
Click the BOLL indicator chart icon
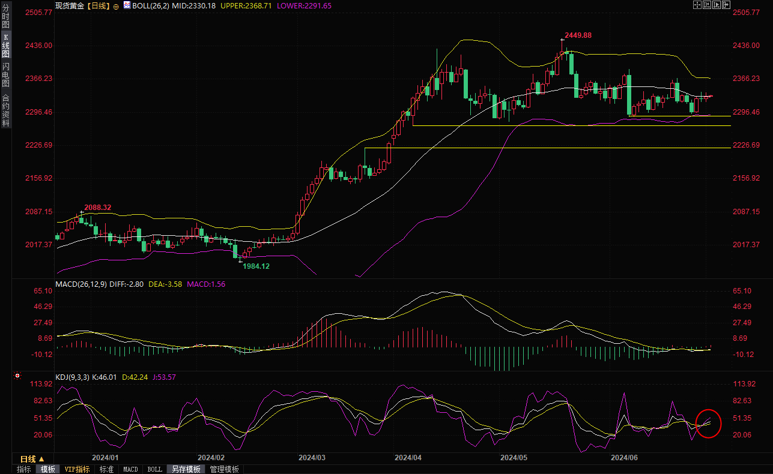coord(126,5)
